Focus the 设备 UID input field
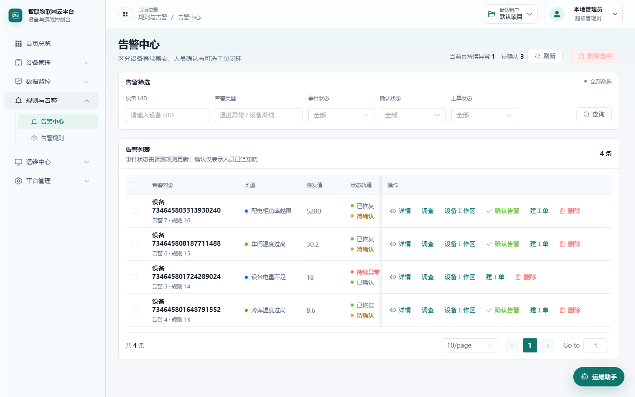Screen dimensions: 635x397 click(168, 115)
